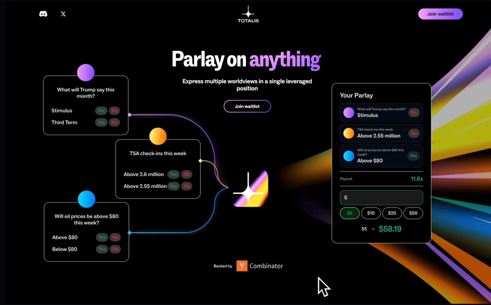Viewport: 491px width, 305px height.
Task: Click the purple orb above Trump card
Action: click(x=86, y=73)
